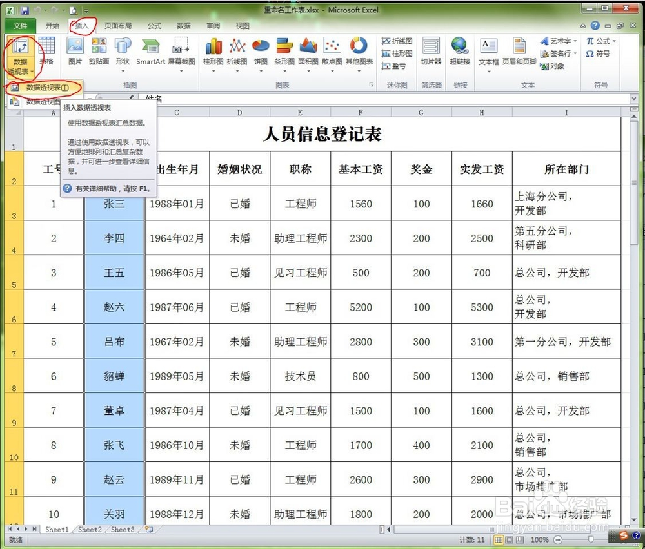Switch to Page Layout view in status bar
The height and width of the screenshot is (549, 645).
509,539
